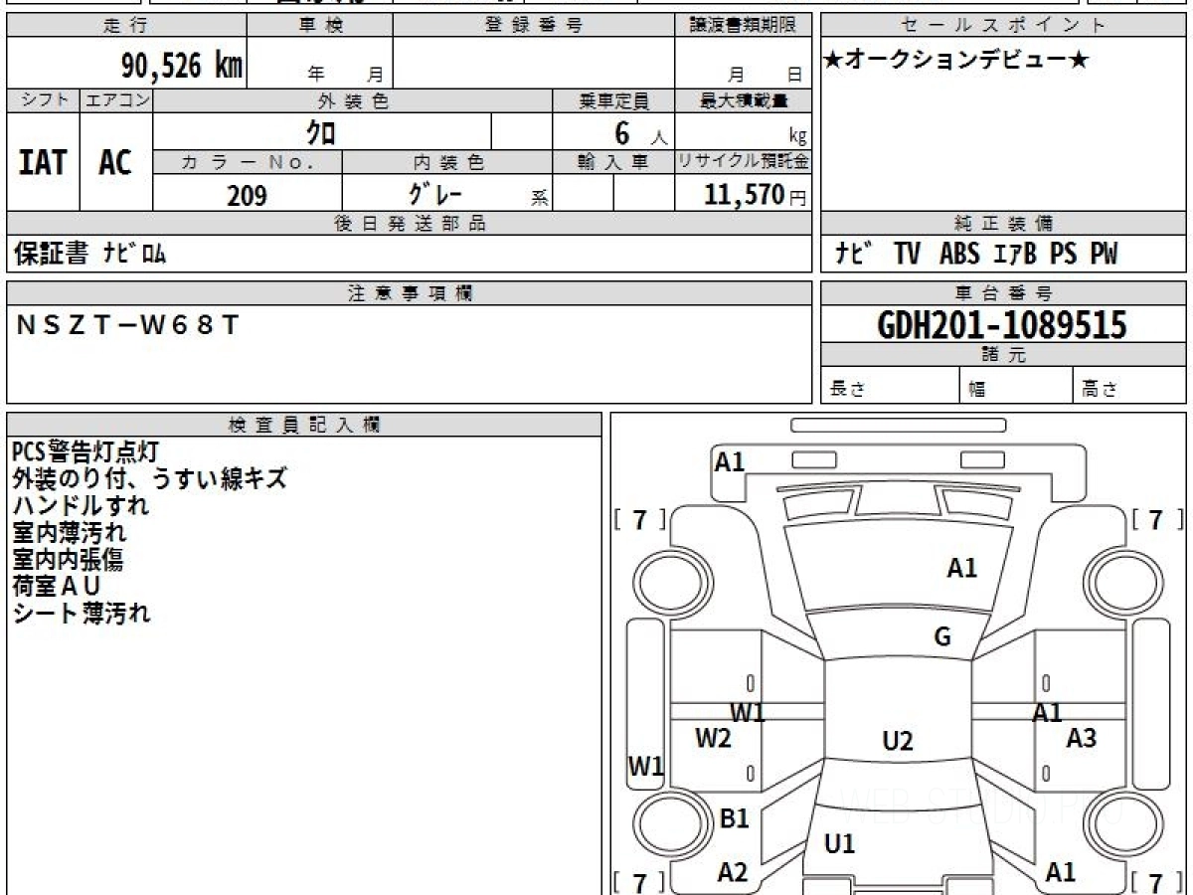Click the 車検 header cell
Image resolution: width=1193 pixels, height=895 pixels.
pos(320,26)
